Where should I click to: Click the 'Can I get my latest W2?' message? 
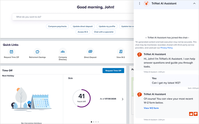(166, 83)
